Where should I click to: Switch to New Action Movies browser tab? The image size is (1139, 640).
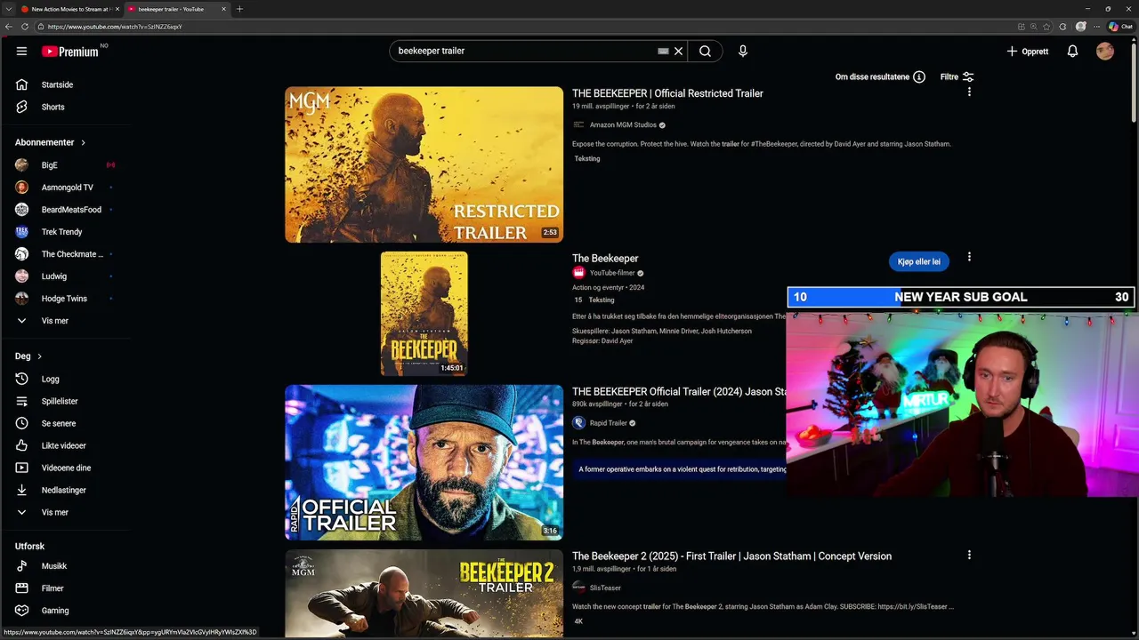click(69, 9)
